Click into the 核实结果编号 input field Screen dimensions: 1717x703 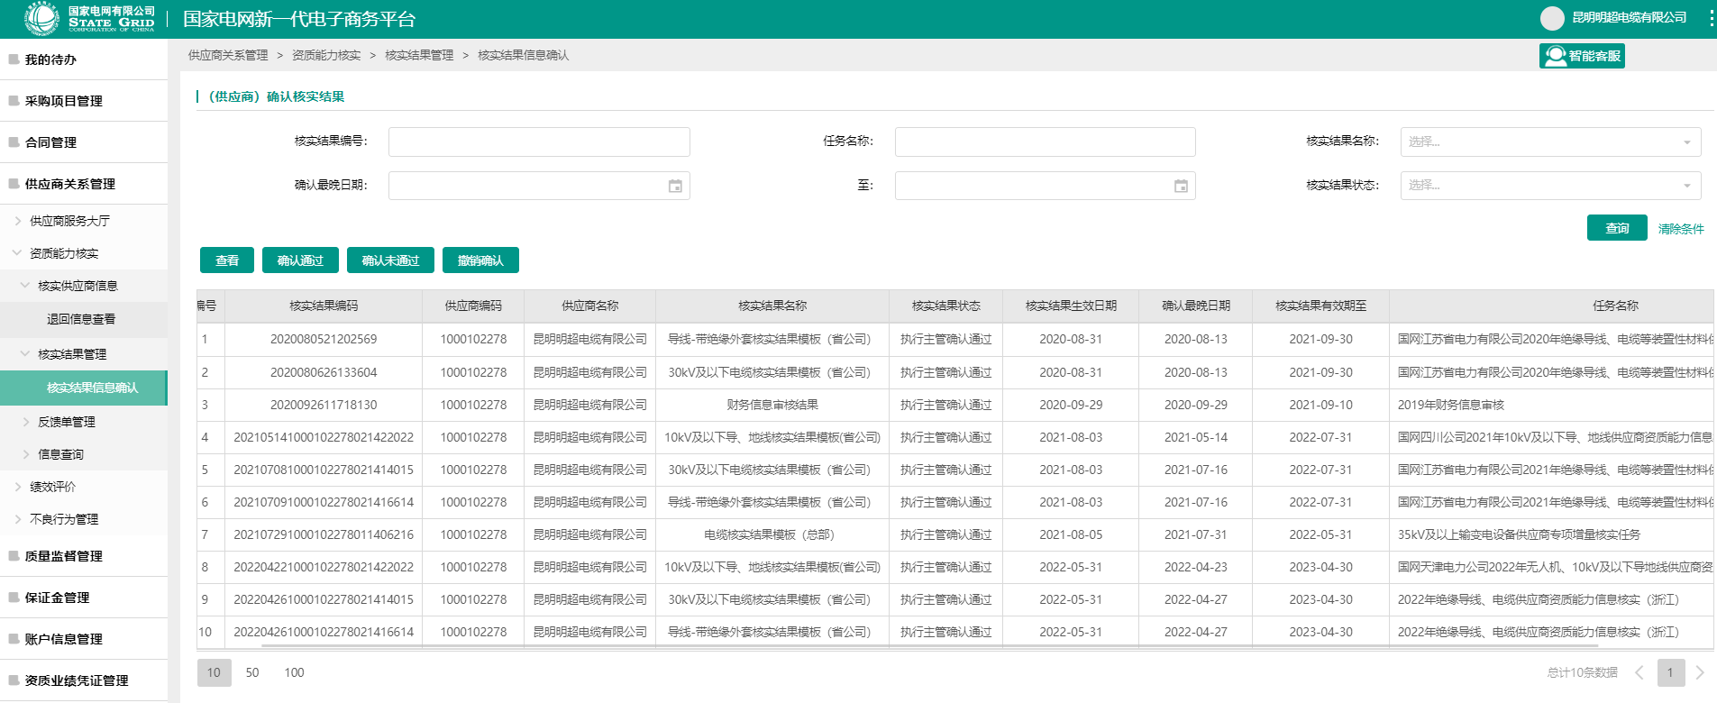539,142
